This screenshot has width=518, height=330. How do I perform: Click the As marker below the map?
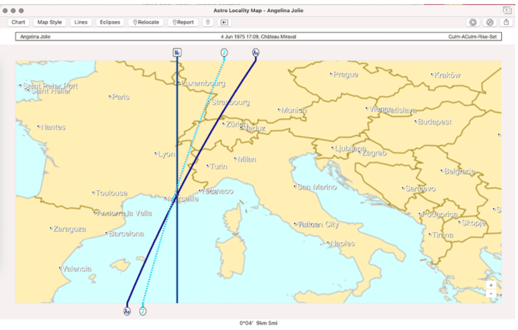(127, 311)
